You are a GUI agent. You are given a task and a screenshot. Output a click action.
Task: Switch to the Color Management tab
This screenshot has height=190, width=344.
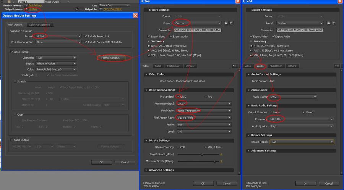tap(39, 25)
